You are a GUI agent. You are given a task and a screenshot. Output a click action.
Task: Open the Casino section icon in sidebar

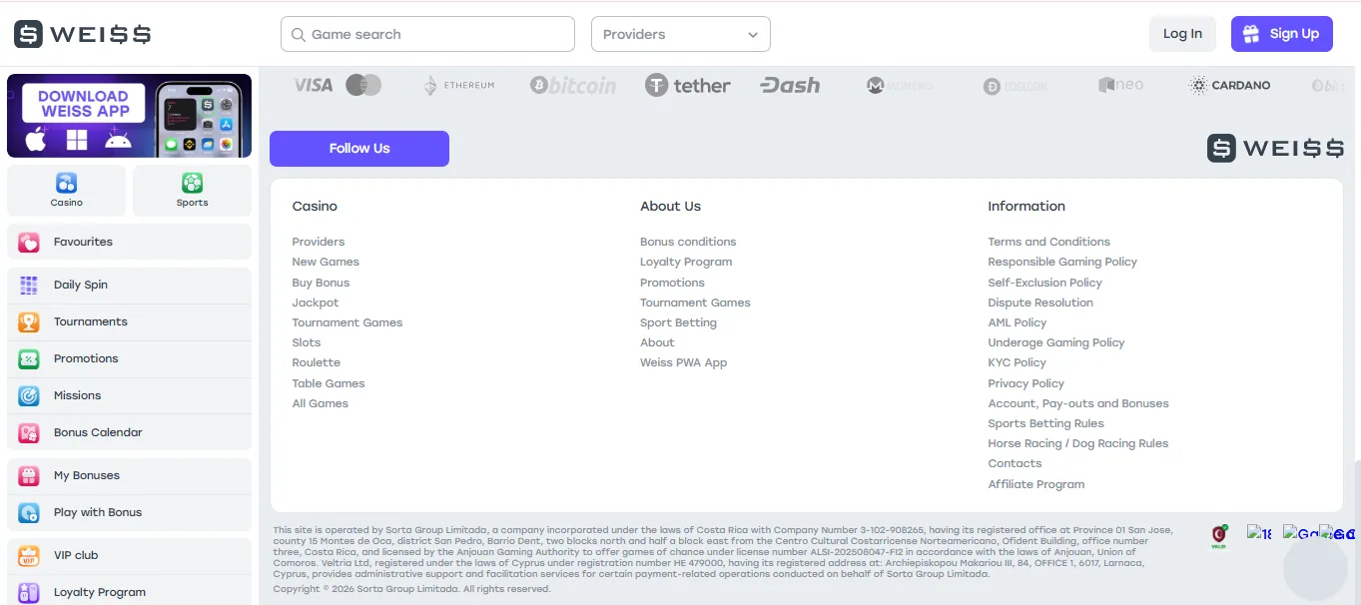click(67, 183)
